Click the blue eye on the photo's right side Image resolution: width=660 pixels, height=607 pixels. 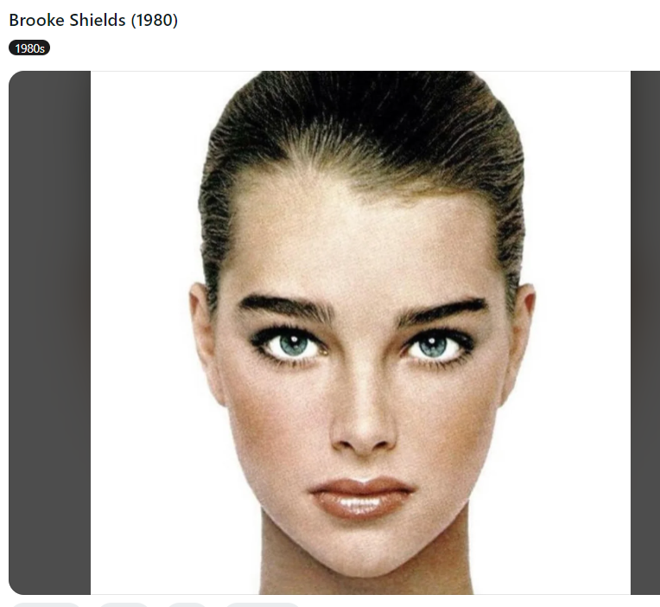(x=434, y=346)
